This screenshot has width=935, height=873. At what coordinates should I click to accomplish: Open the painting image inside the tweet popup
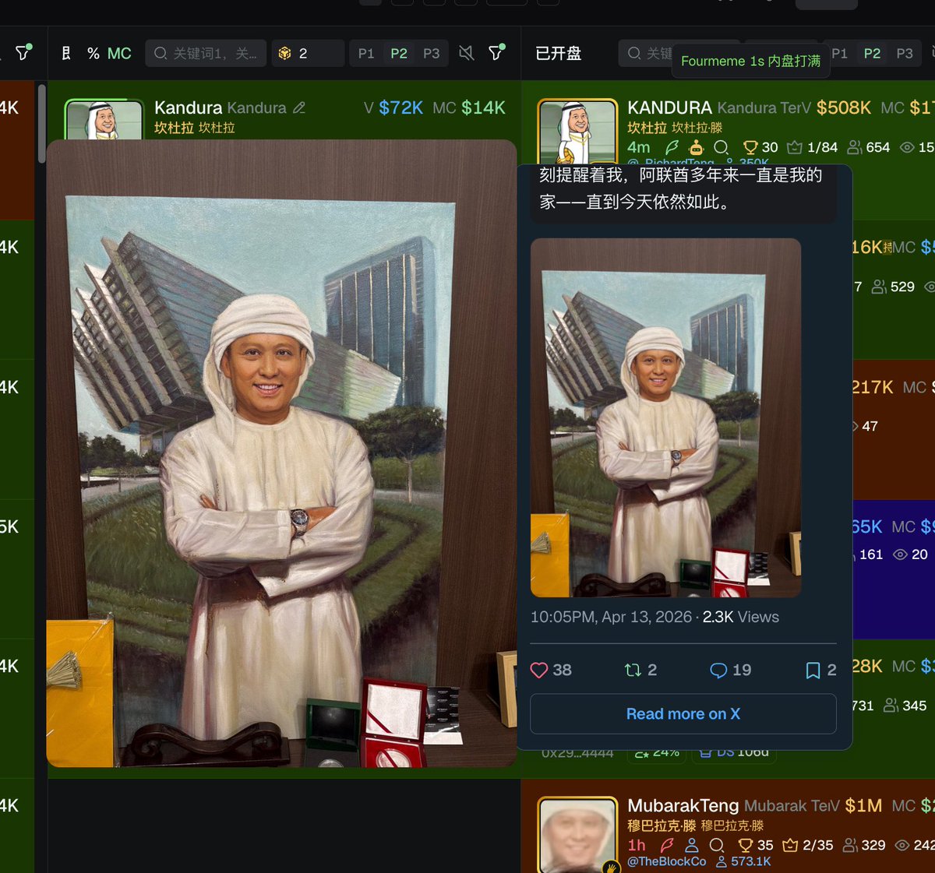(x=665, y=417)
